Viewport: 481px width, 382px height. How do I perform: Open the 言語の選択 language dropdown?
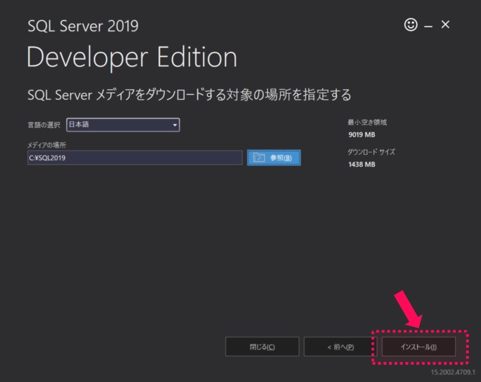pos(123,125)
